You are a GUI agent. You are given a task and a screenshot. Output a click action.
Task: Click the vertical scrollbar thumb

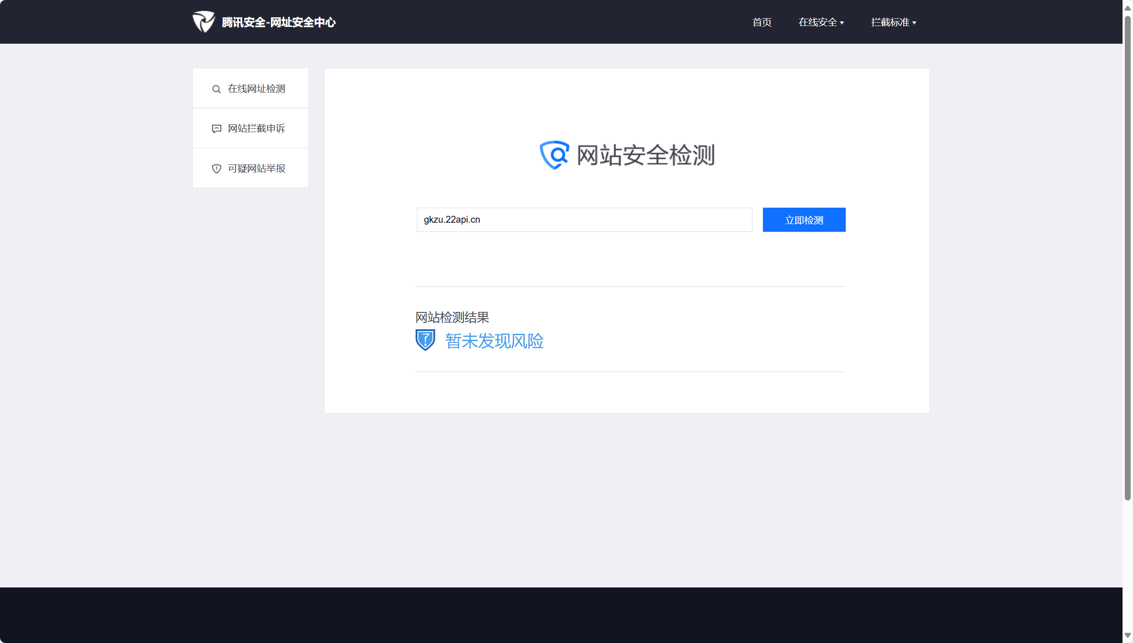[1128, 258]
